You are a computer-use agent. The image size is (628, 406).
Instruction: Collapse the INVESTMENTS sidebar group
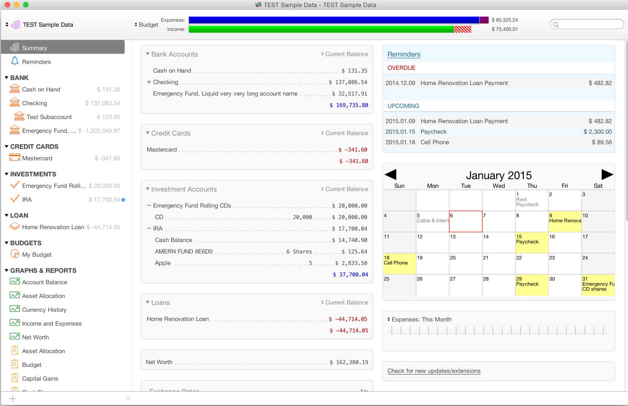[6, 174]
